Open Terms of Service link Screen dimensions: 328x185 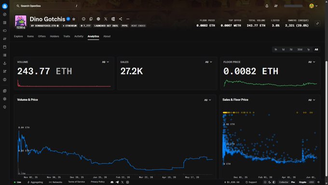(x=76, y=182)
